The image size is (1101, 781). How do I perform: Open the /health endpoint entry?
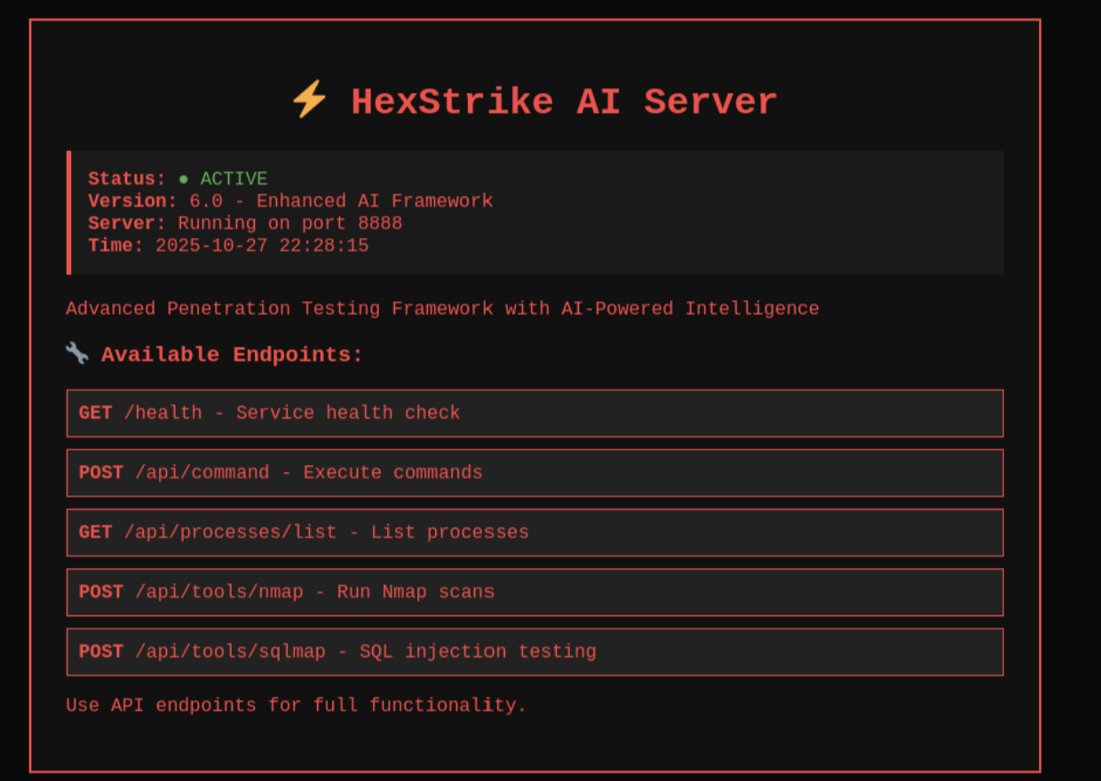pos(535,413)
